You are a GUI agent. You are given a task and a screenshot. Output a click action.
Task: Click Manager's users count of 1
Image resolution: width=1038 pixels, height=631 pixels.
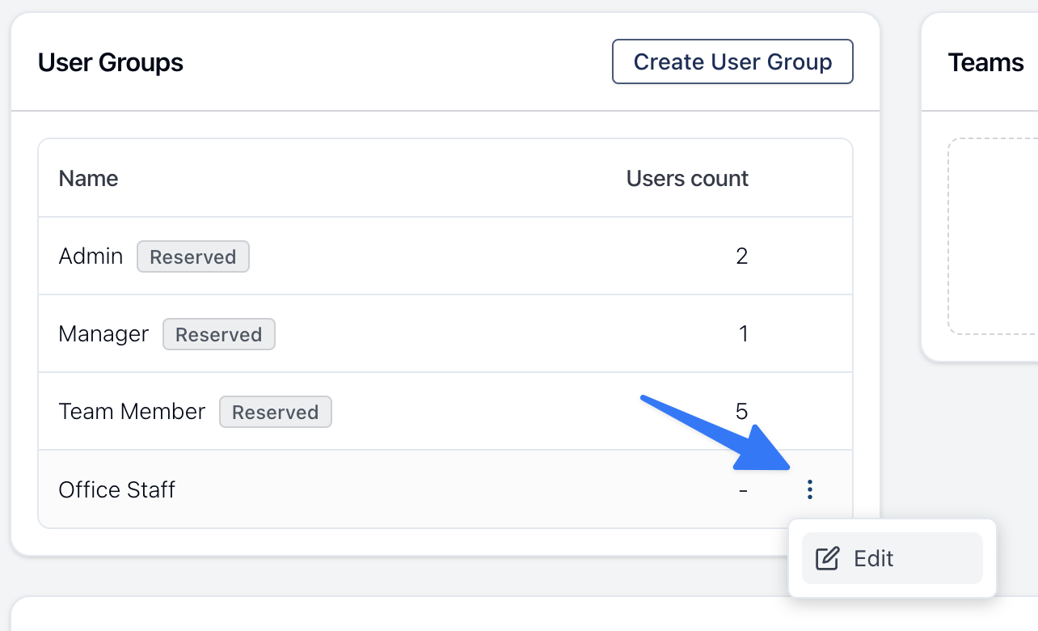[x=743, y=334]
